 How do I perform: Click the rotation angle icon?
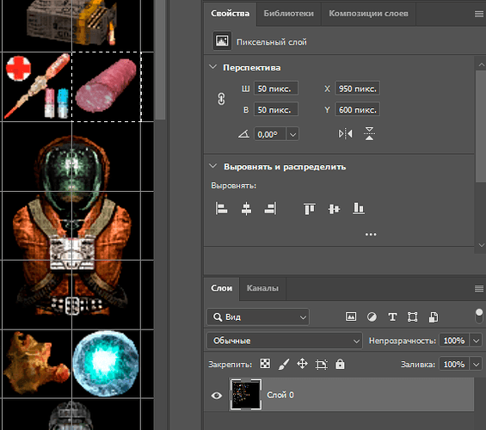point(243,134)
